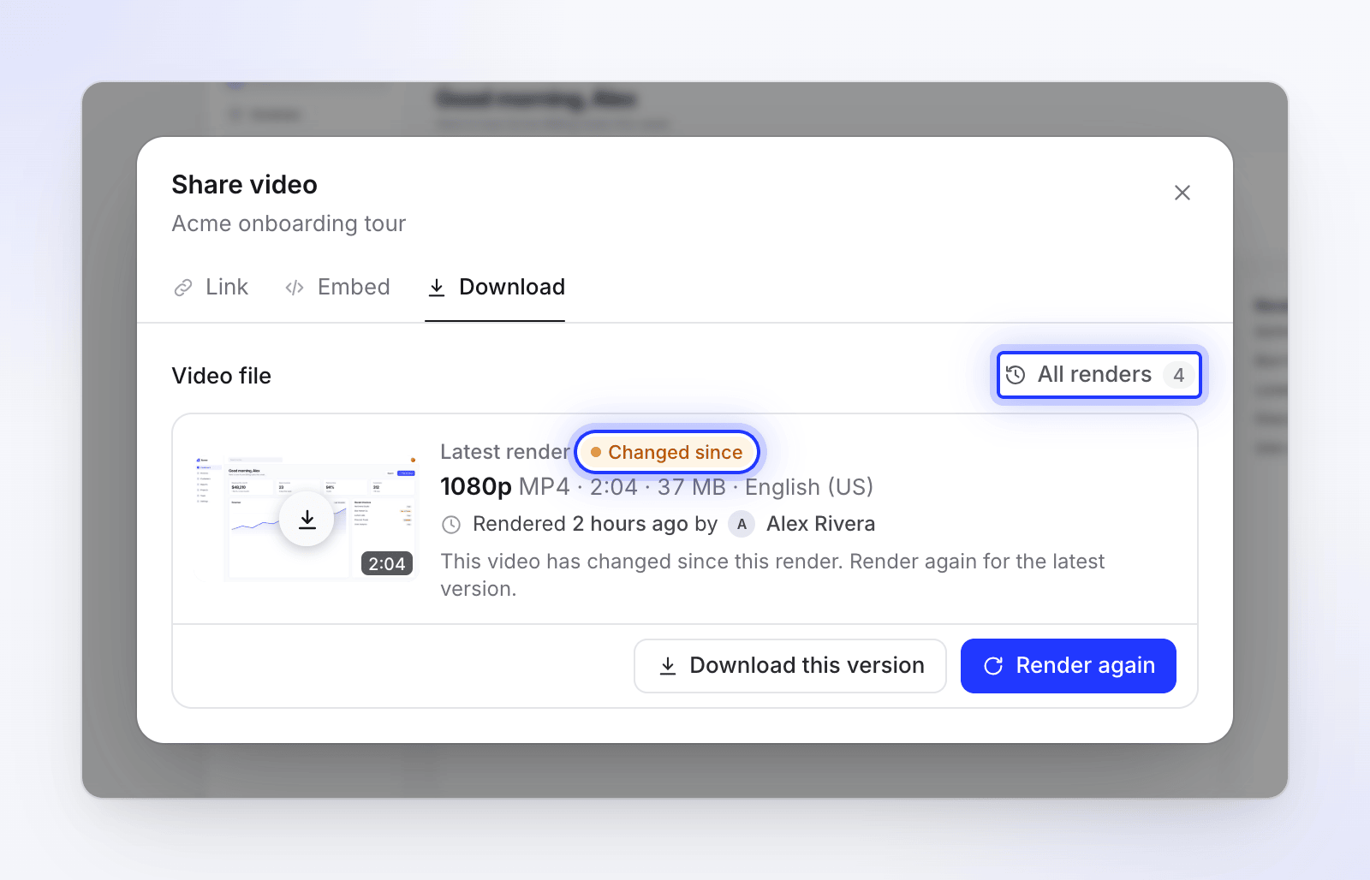Click the 2:04 duration badge on thumbnail
The width and height of the screenshot is (1370, 880).
click(x=387, y=563)
